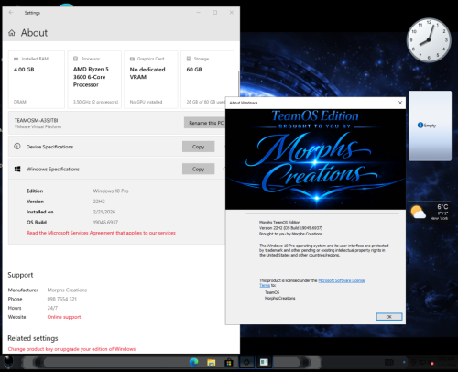Click the taskbar clock date and time

[x=447, y=362]
